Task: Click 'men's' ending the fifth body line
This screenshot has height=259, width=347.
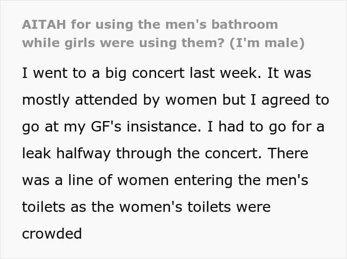Action: [287, 180]
